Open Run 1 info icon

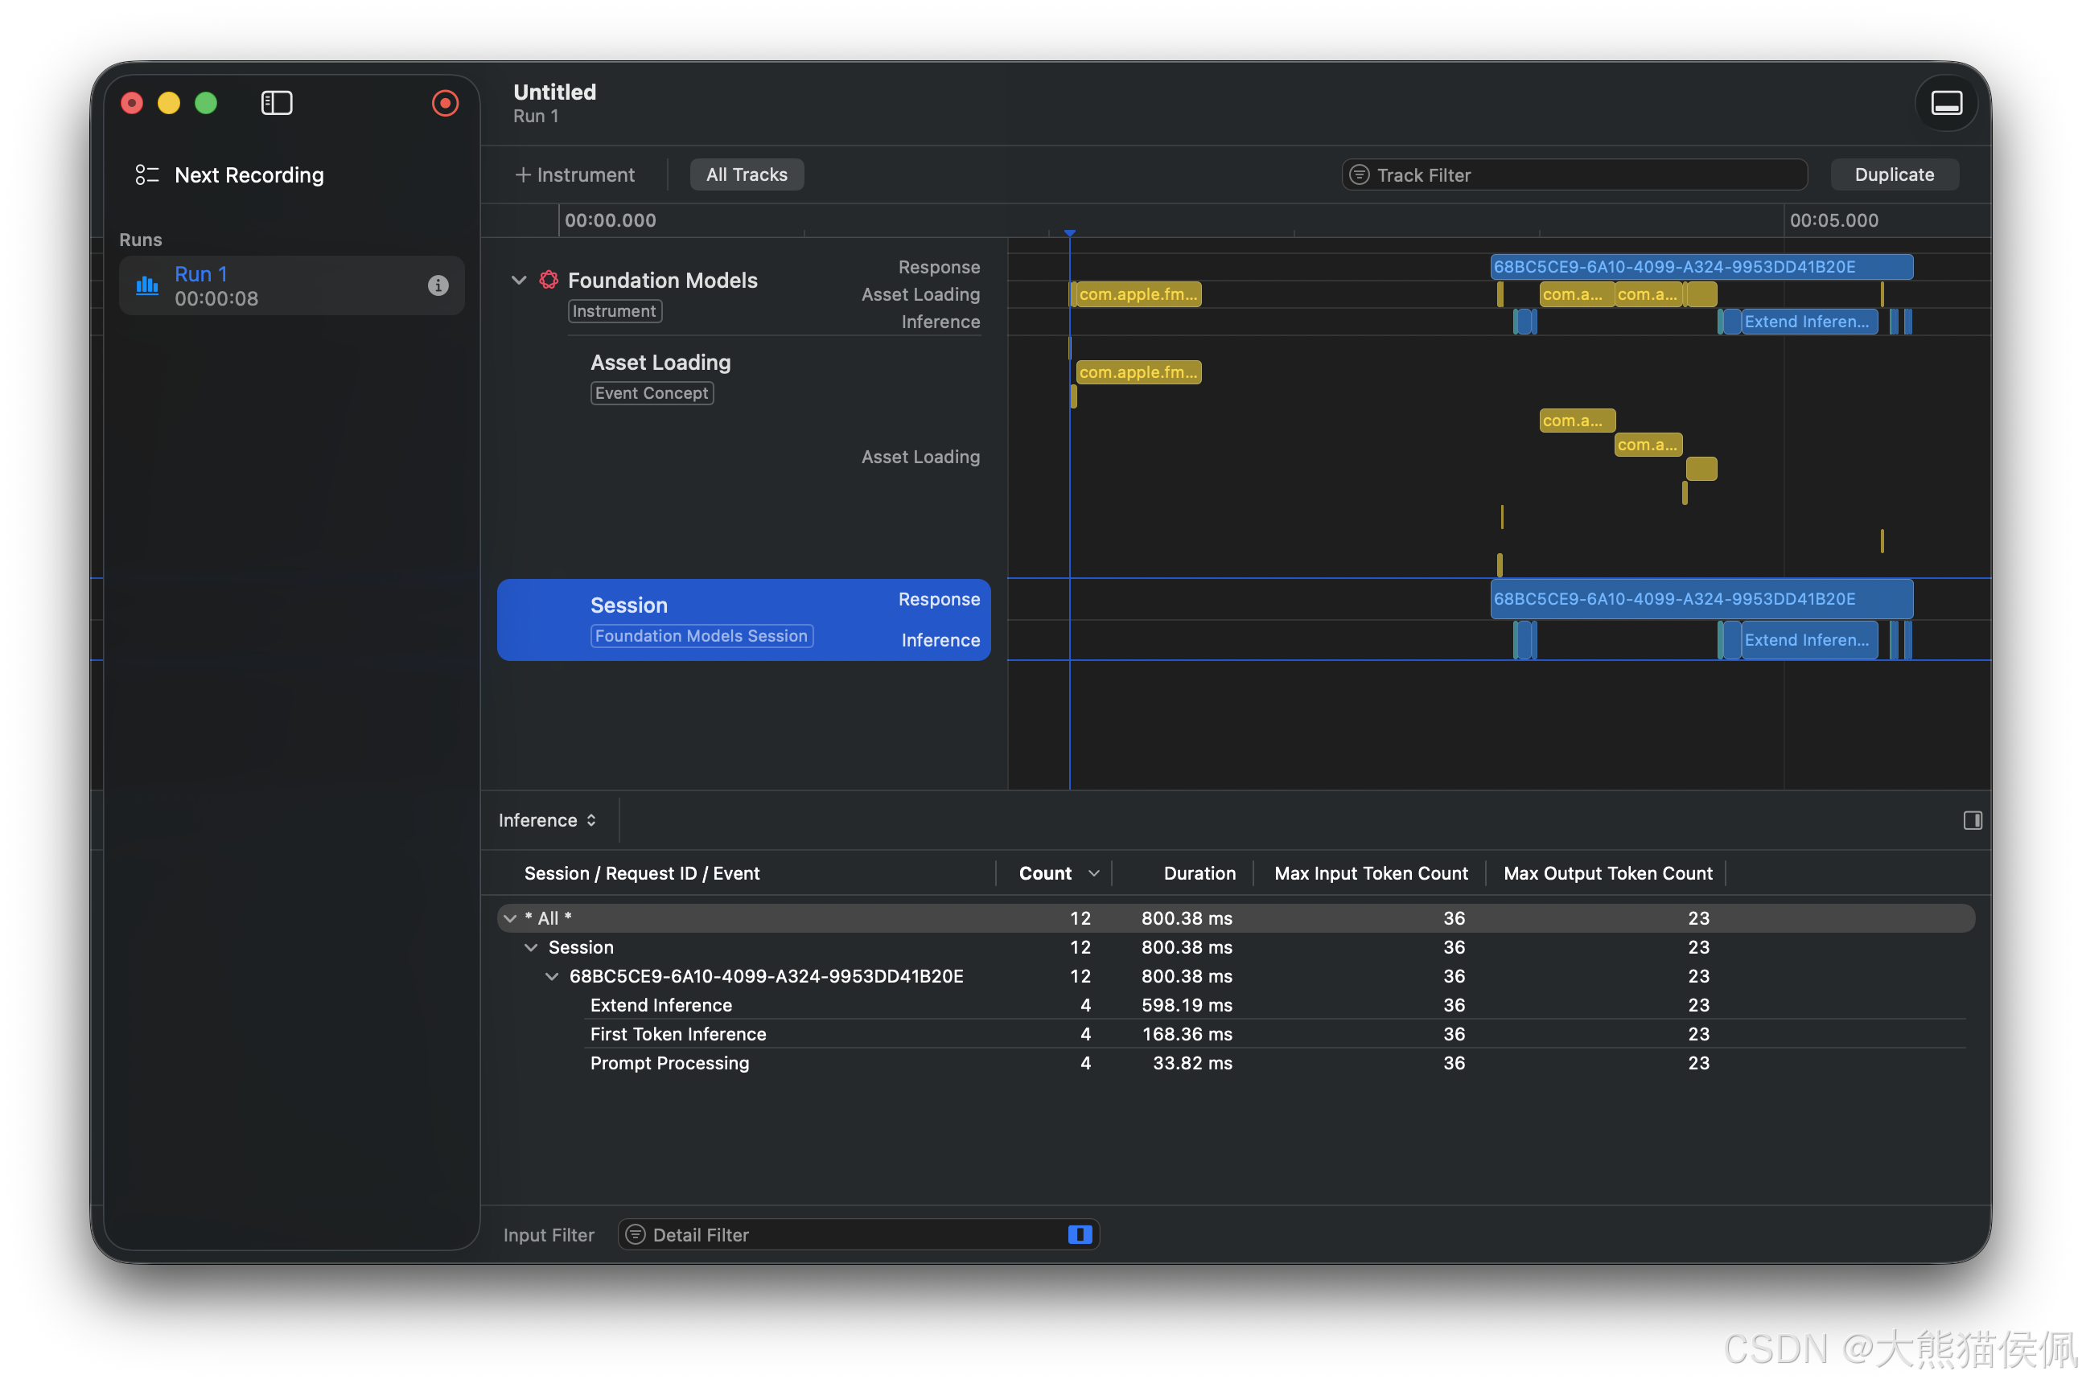pos(438,285)
